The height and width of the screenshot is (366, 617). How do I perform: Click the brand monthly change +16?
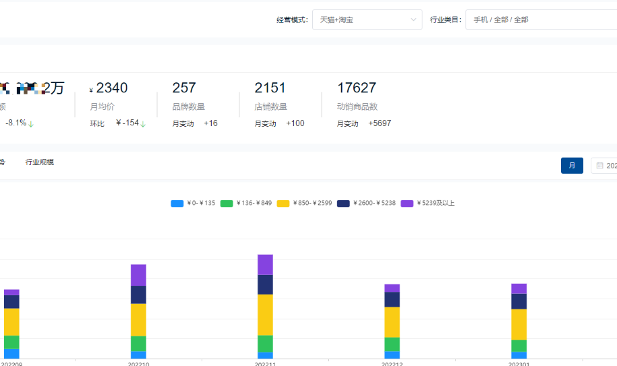pyautogui.click(x=210, y=123)
